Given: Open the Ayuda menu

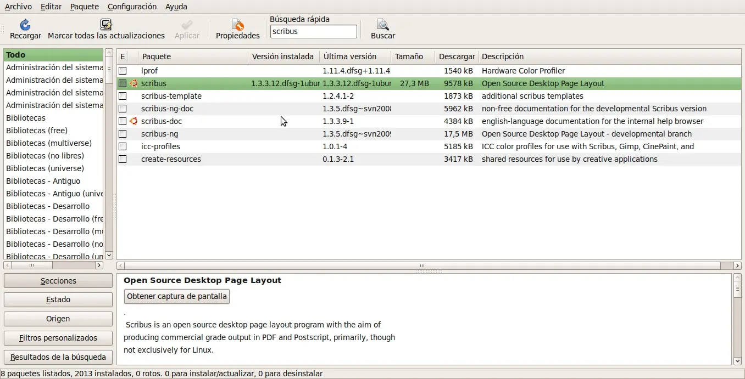Looking at the screenshot, I should coord(176,7).
